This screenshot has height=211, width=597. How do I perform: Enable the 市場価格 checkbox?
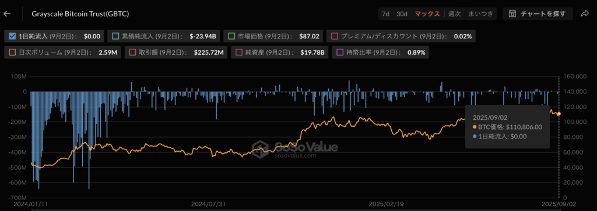point(231,37)
